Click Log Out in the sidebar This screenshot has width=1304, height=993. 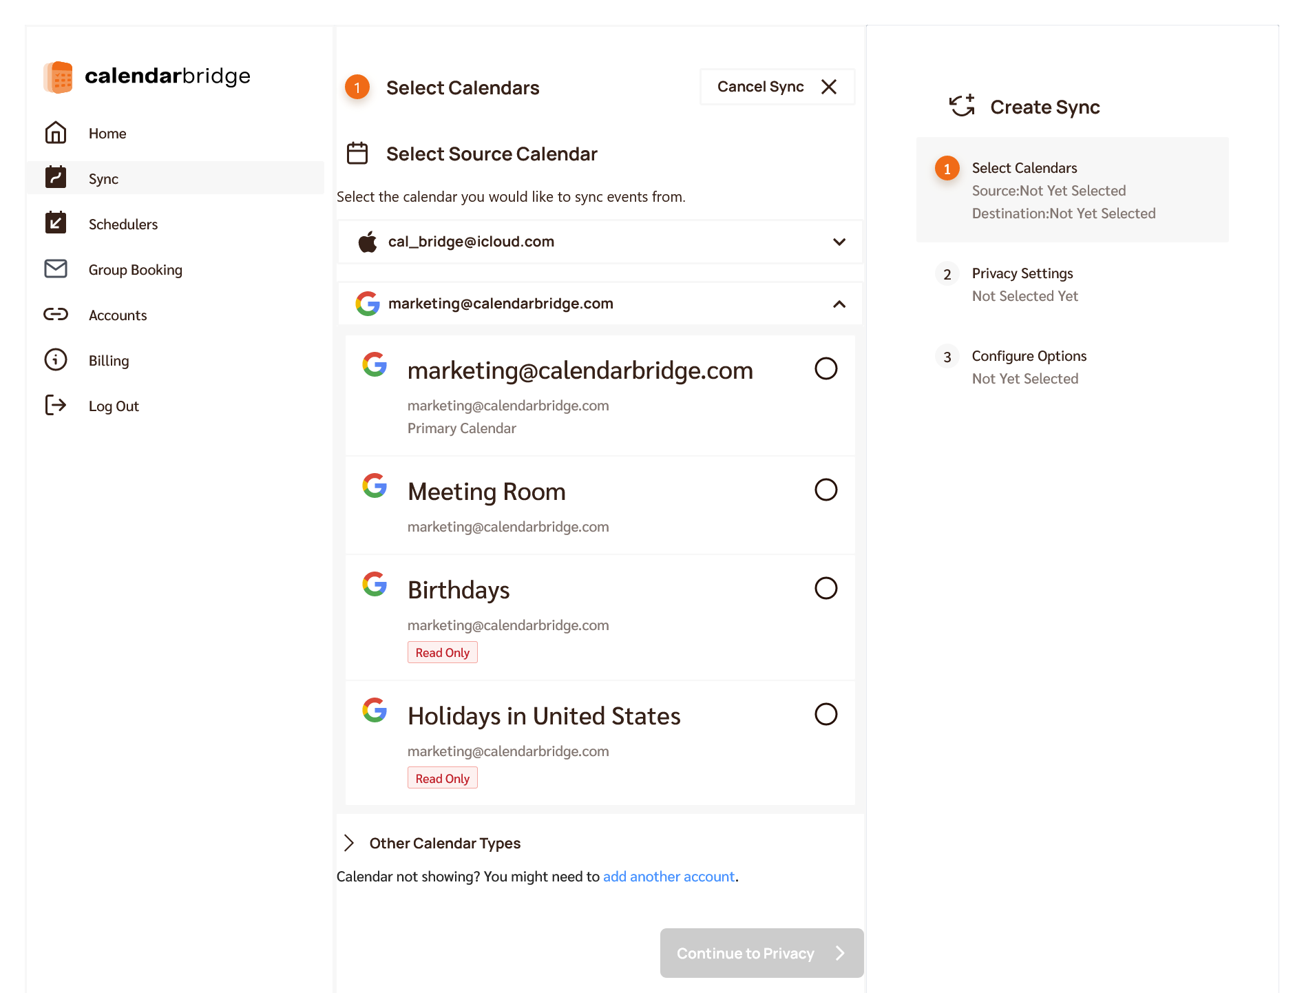pos(175,406)
